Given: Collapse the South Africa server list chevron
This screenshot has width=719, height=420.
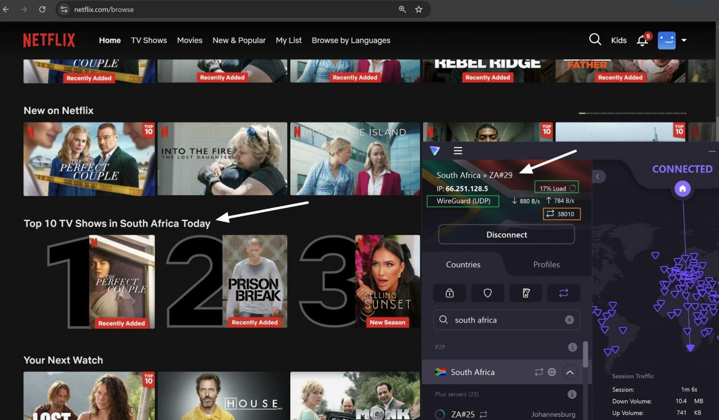Looking at the screenshot, I should tap(570, 372).
